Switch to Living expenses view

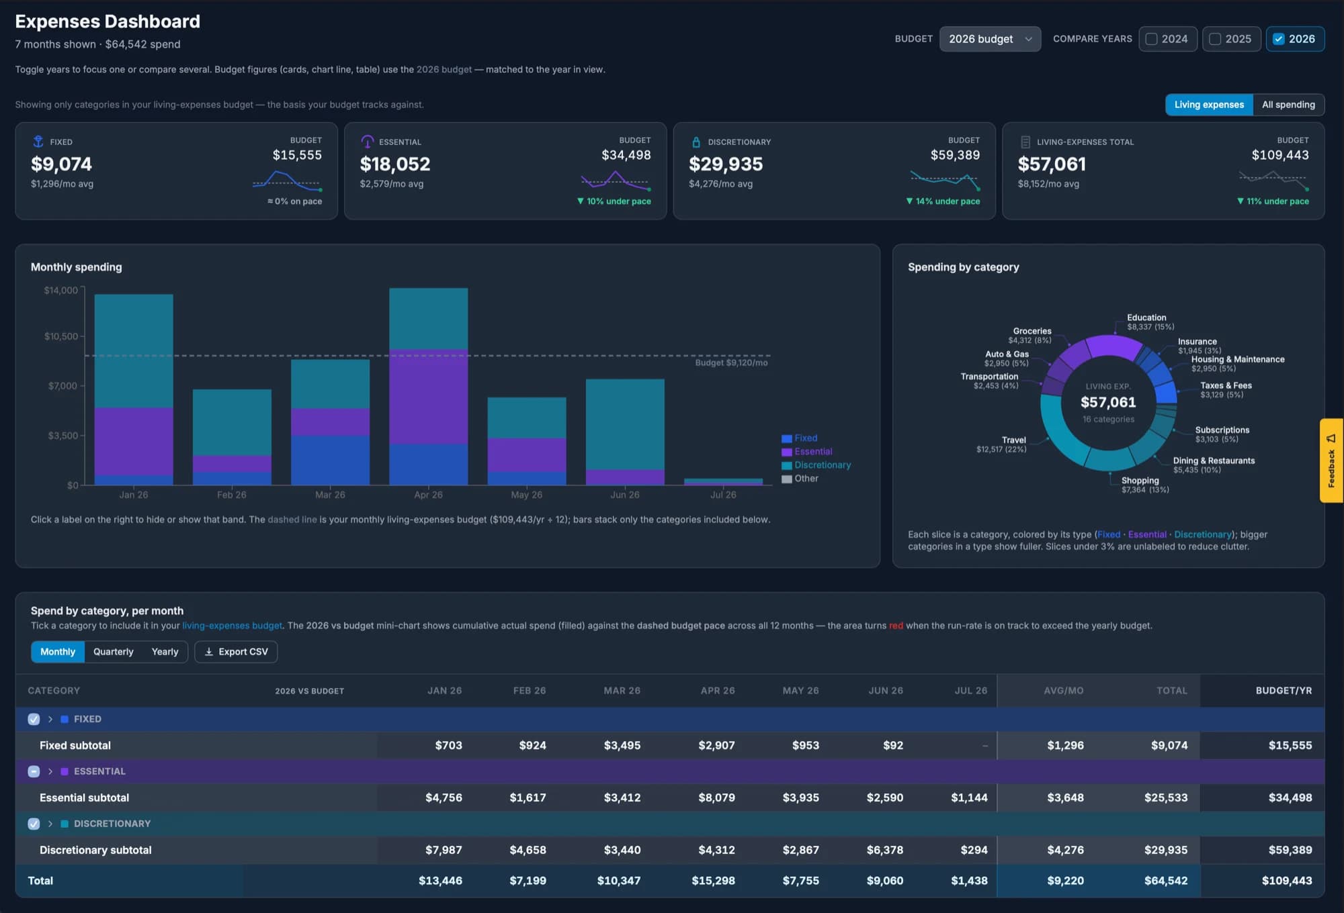tap(1209, 105)
